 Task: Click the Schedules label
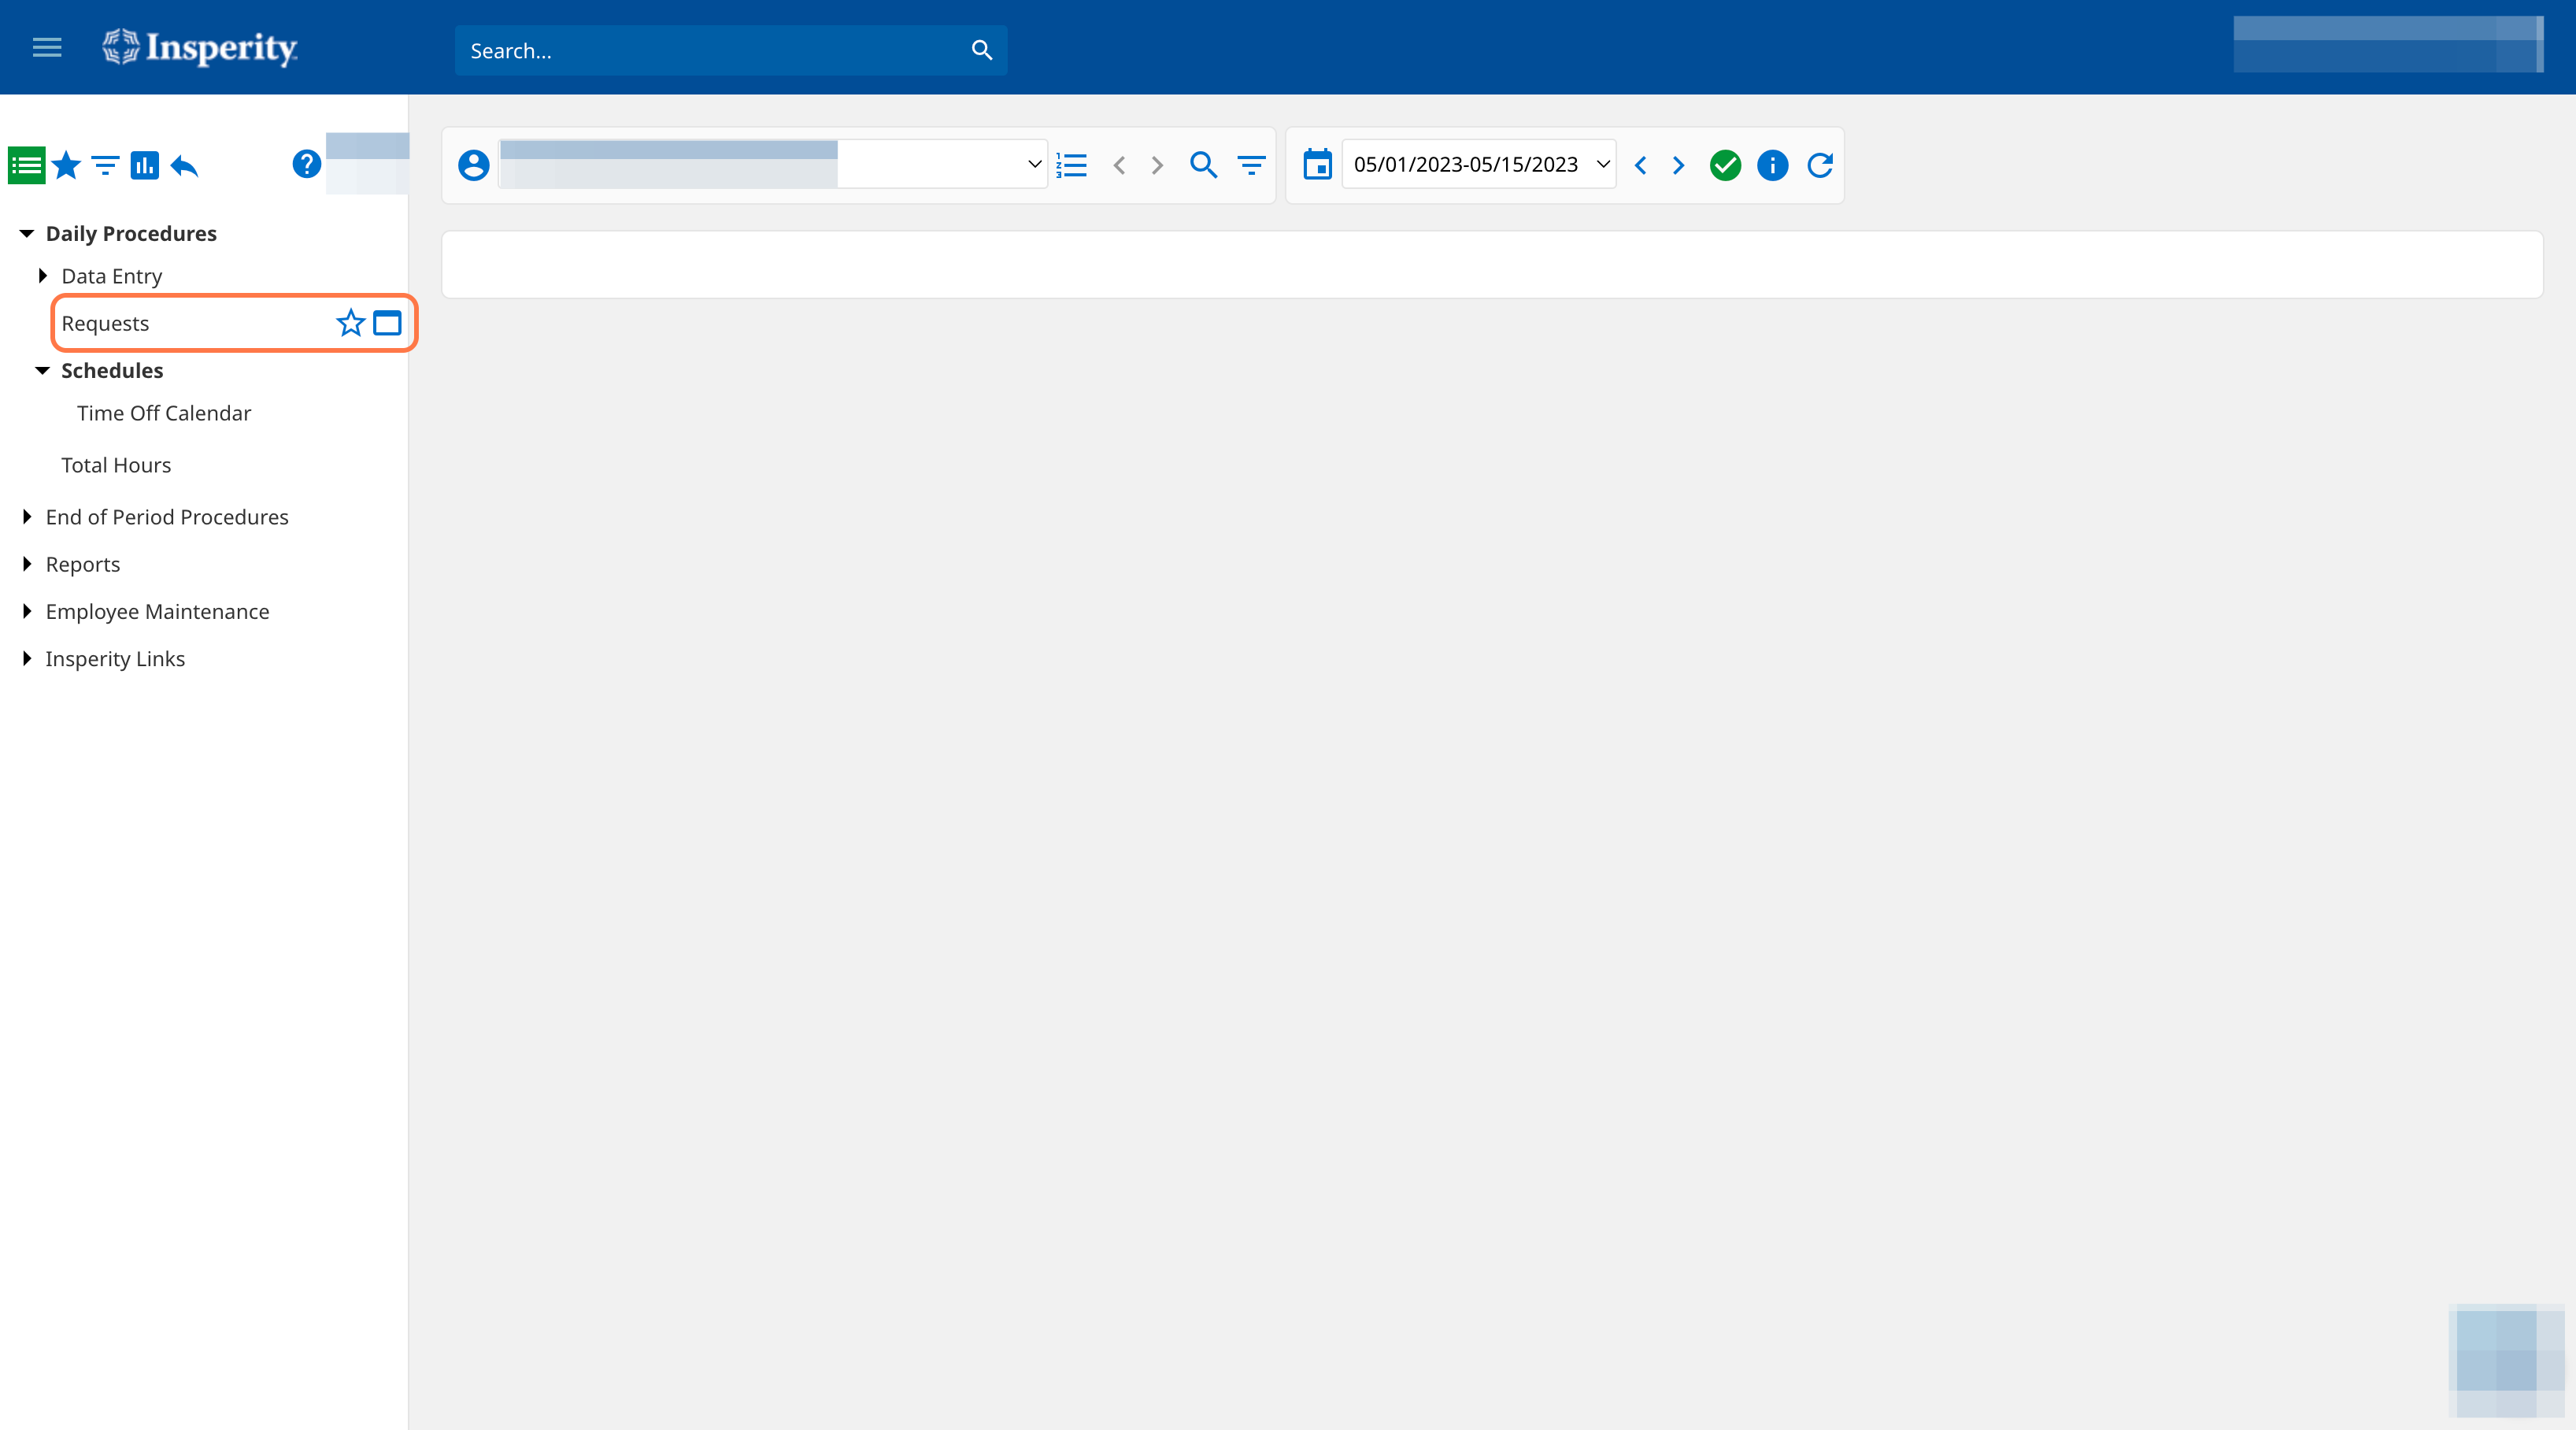tap(112, 370)
